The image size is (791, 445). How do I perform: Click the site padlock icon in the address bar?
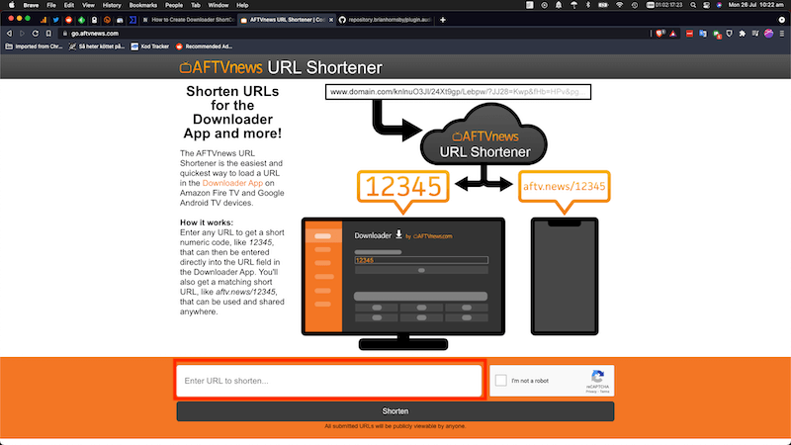click(x=65, y=34)
